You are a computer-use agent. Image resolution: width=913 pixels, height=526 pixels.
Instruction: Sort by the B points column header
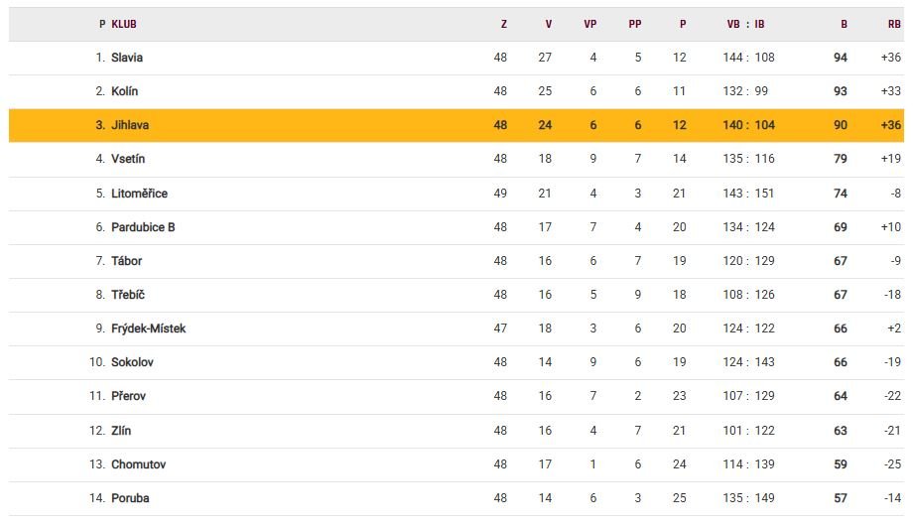(844, 25)
